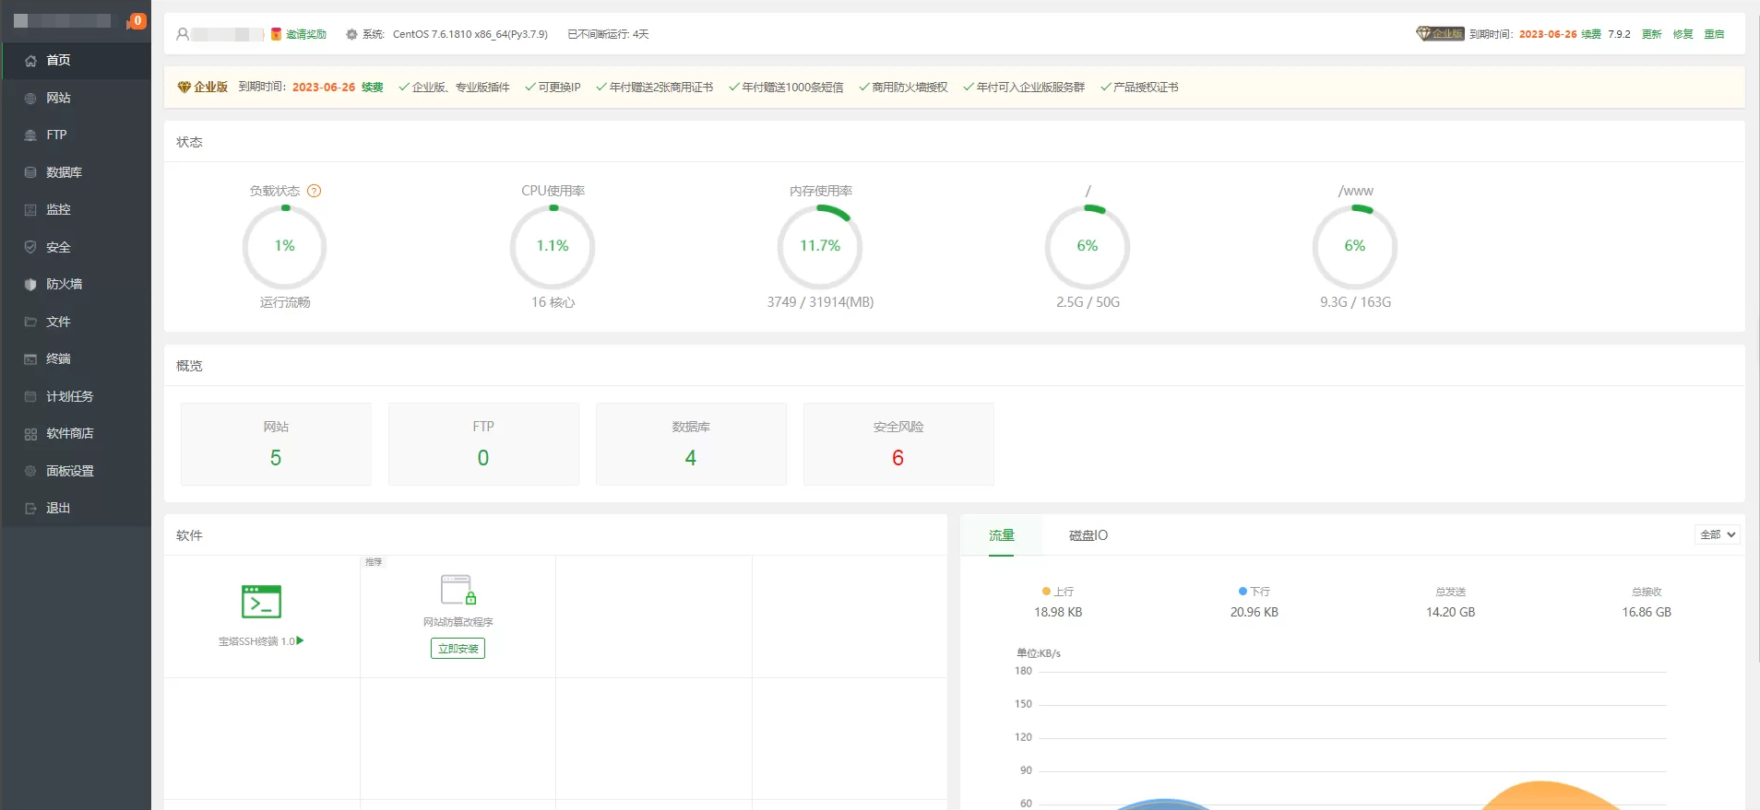Click the home icon in sidebar
The height and width of the screenshot is (810, 1760).
pos(30,61)
